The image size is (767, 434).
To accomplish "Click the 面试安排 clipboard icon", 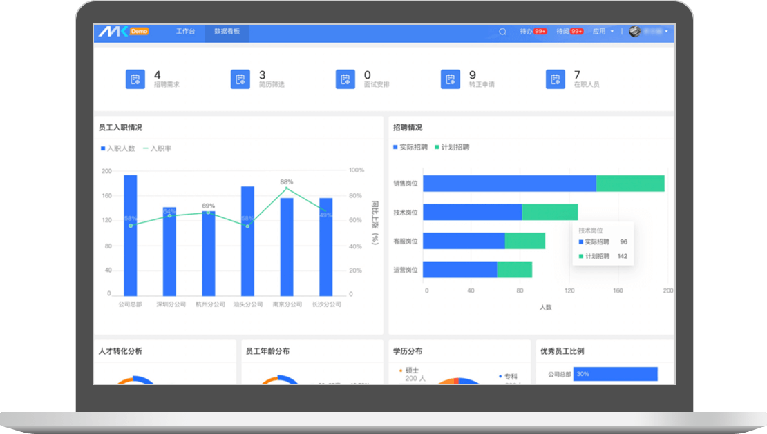I will pos(345,79).
